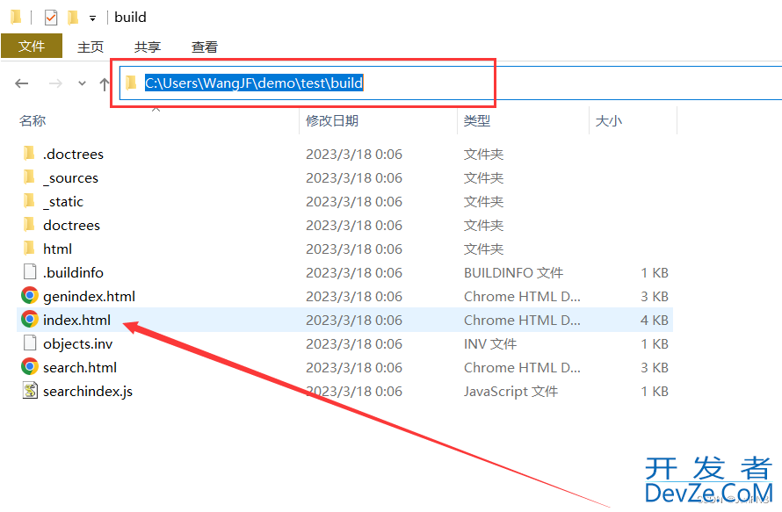Viewport: 782px width, 512px height.
Task: Click the .doctrees folder name
Action: (73, 154)
